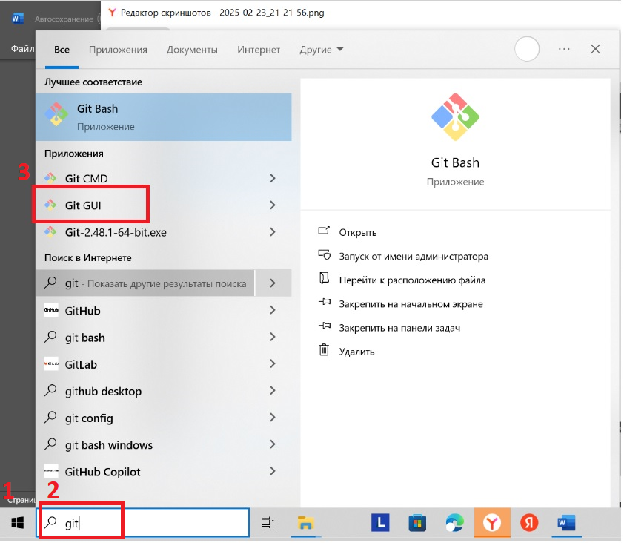This screenshot has height=543, width=624.
Task: Open File Explorer from taskbar
Action: (x=305, y=522)
